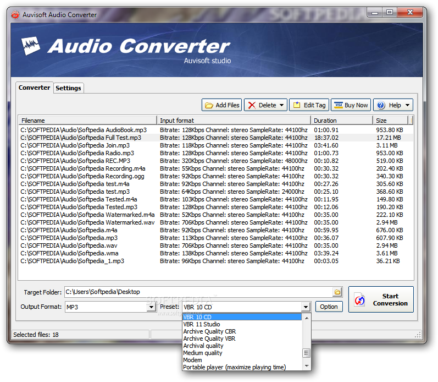Screen dimensions: 438x382
Task: Select Softpedia Radio.mp3 row
Action: pos(215,153)
